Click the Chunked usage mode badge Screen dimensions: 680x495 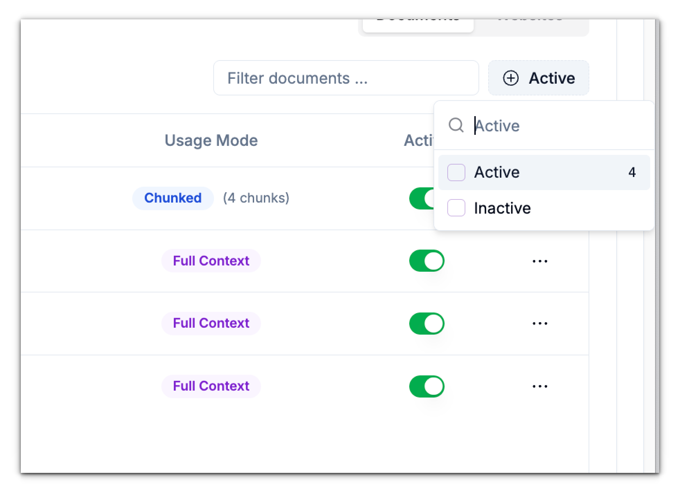(x=173, y=198)
